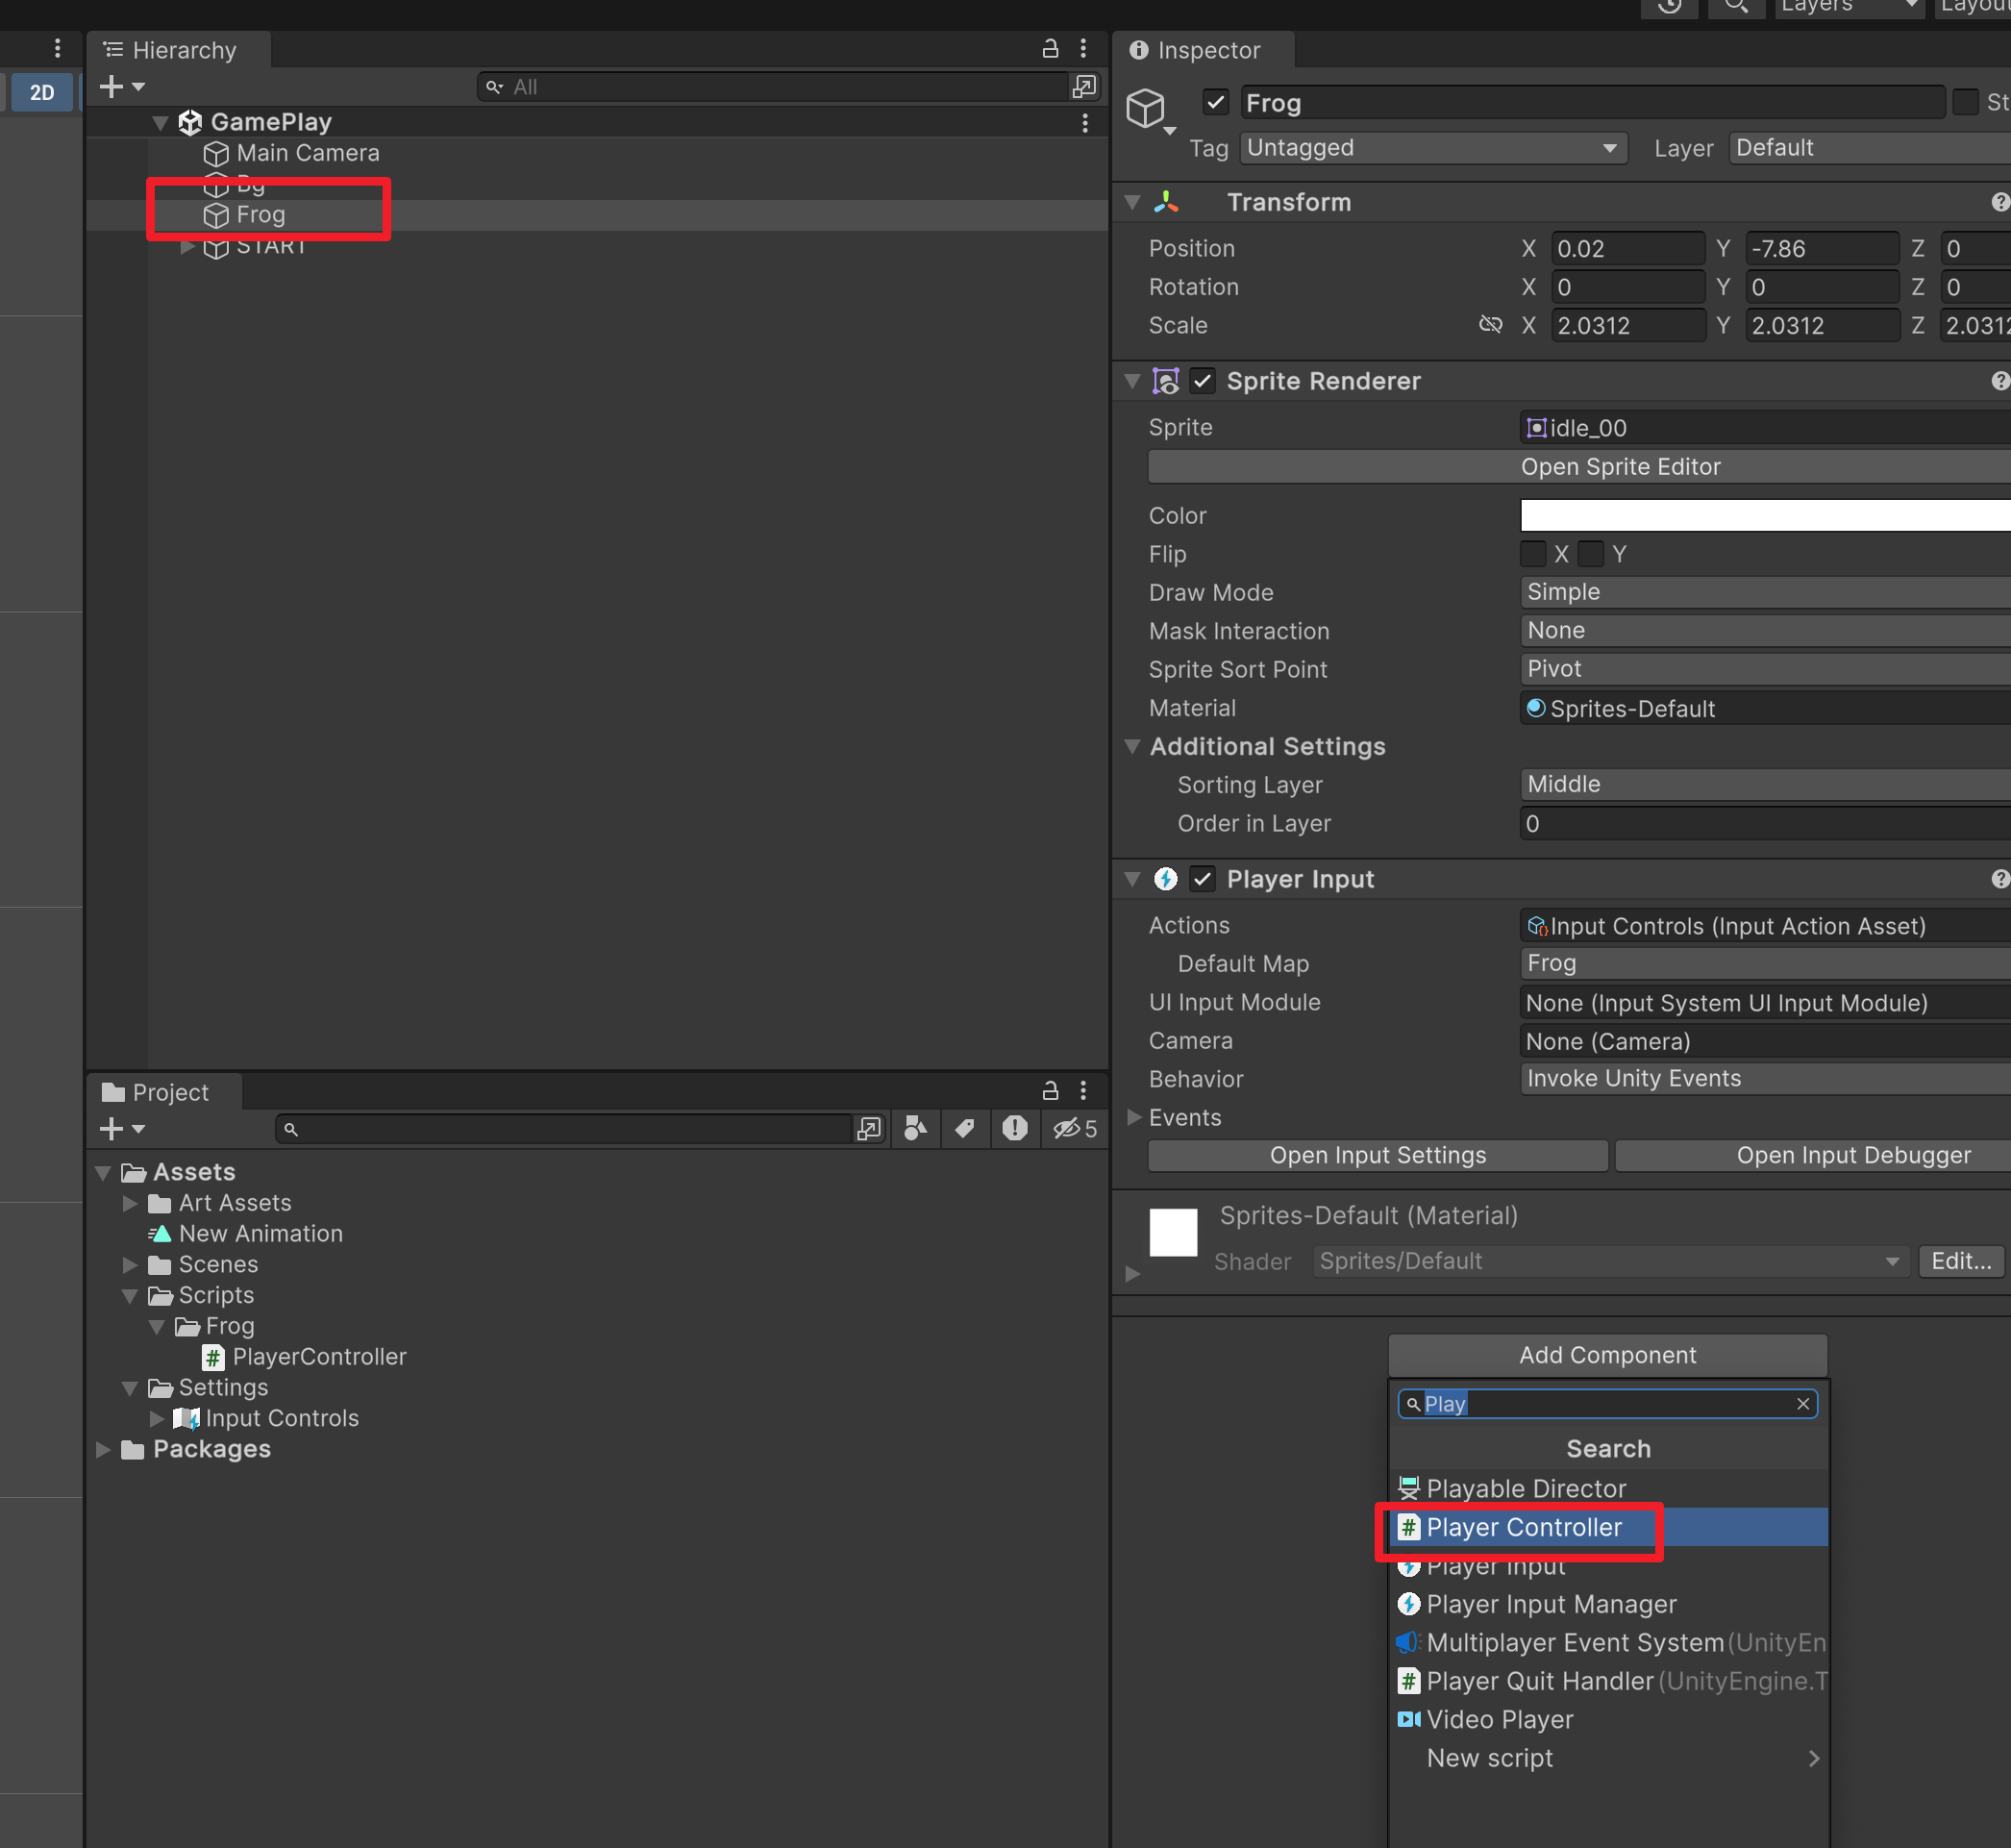The image size is (2011, 1848).
Task: Open the Draw Mode dropdown
Action: [1765, 592]
